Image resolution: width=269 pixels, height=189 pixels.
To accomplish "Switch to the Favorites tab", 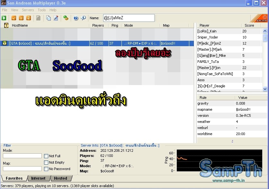I will [x=14, y=178].
